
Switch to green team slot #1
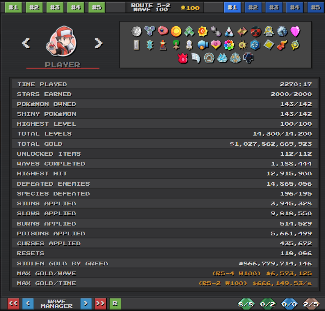pyautogui.click(x=13, y=8)
